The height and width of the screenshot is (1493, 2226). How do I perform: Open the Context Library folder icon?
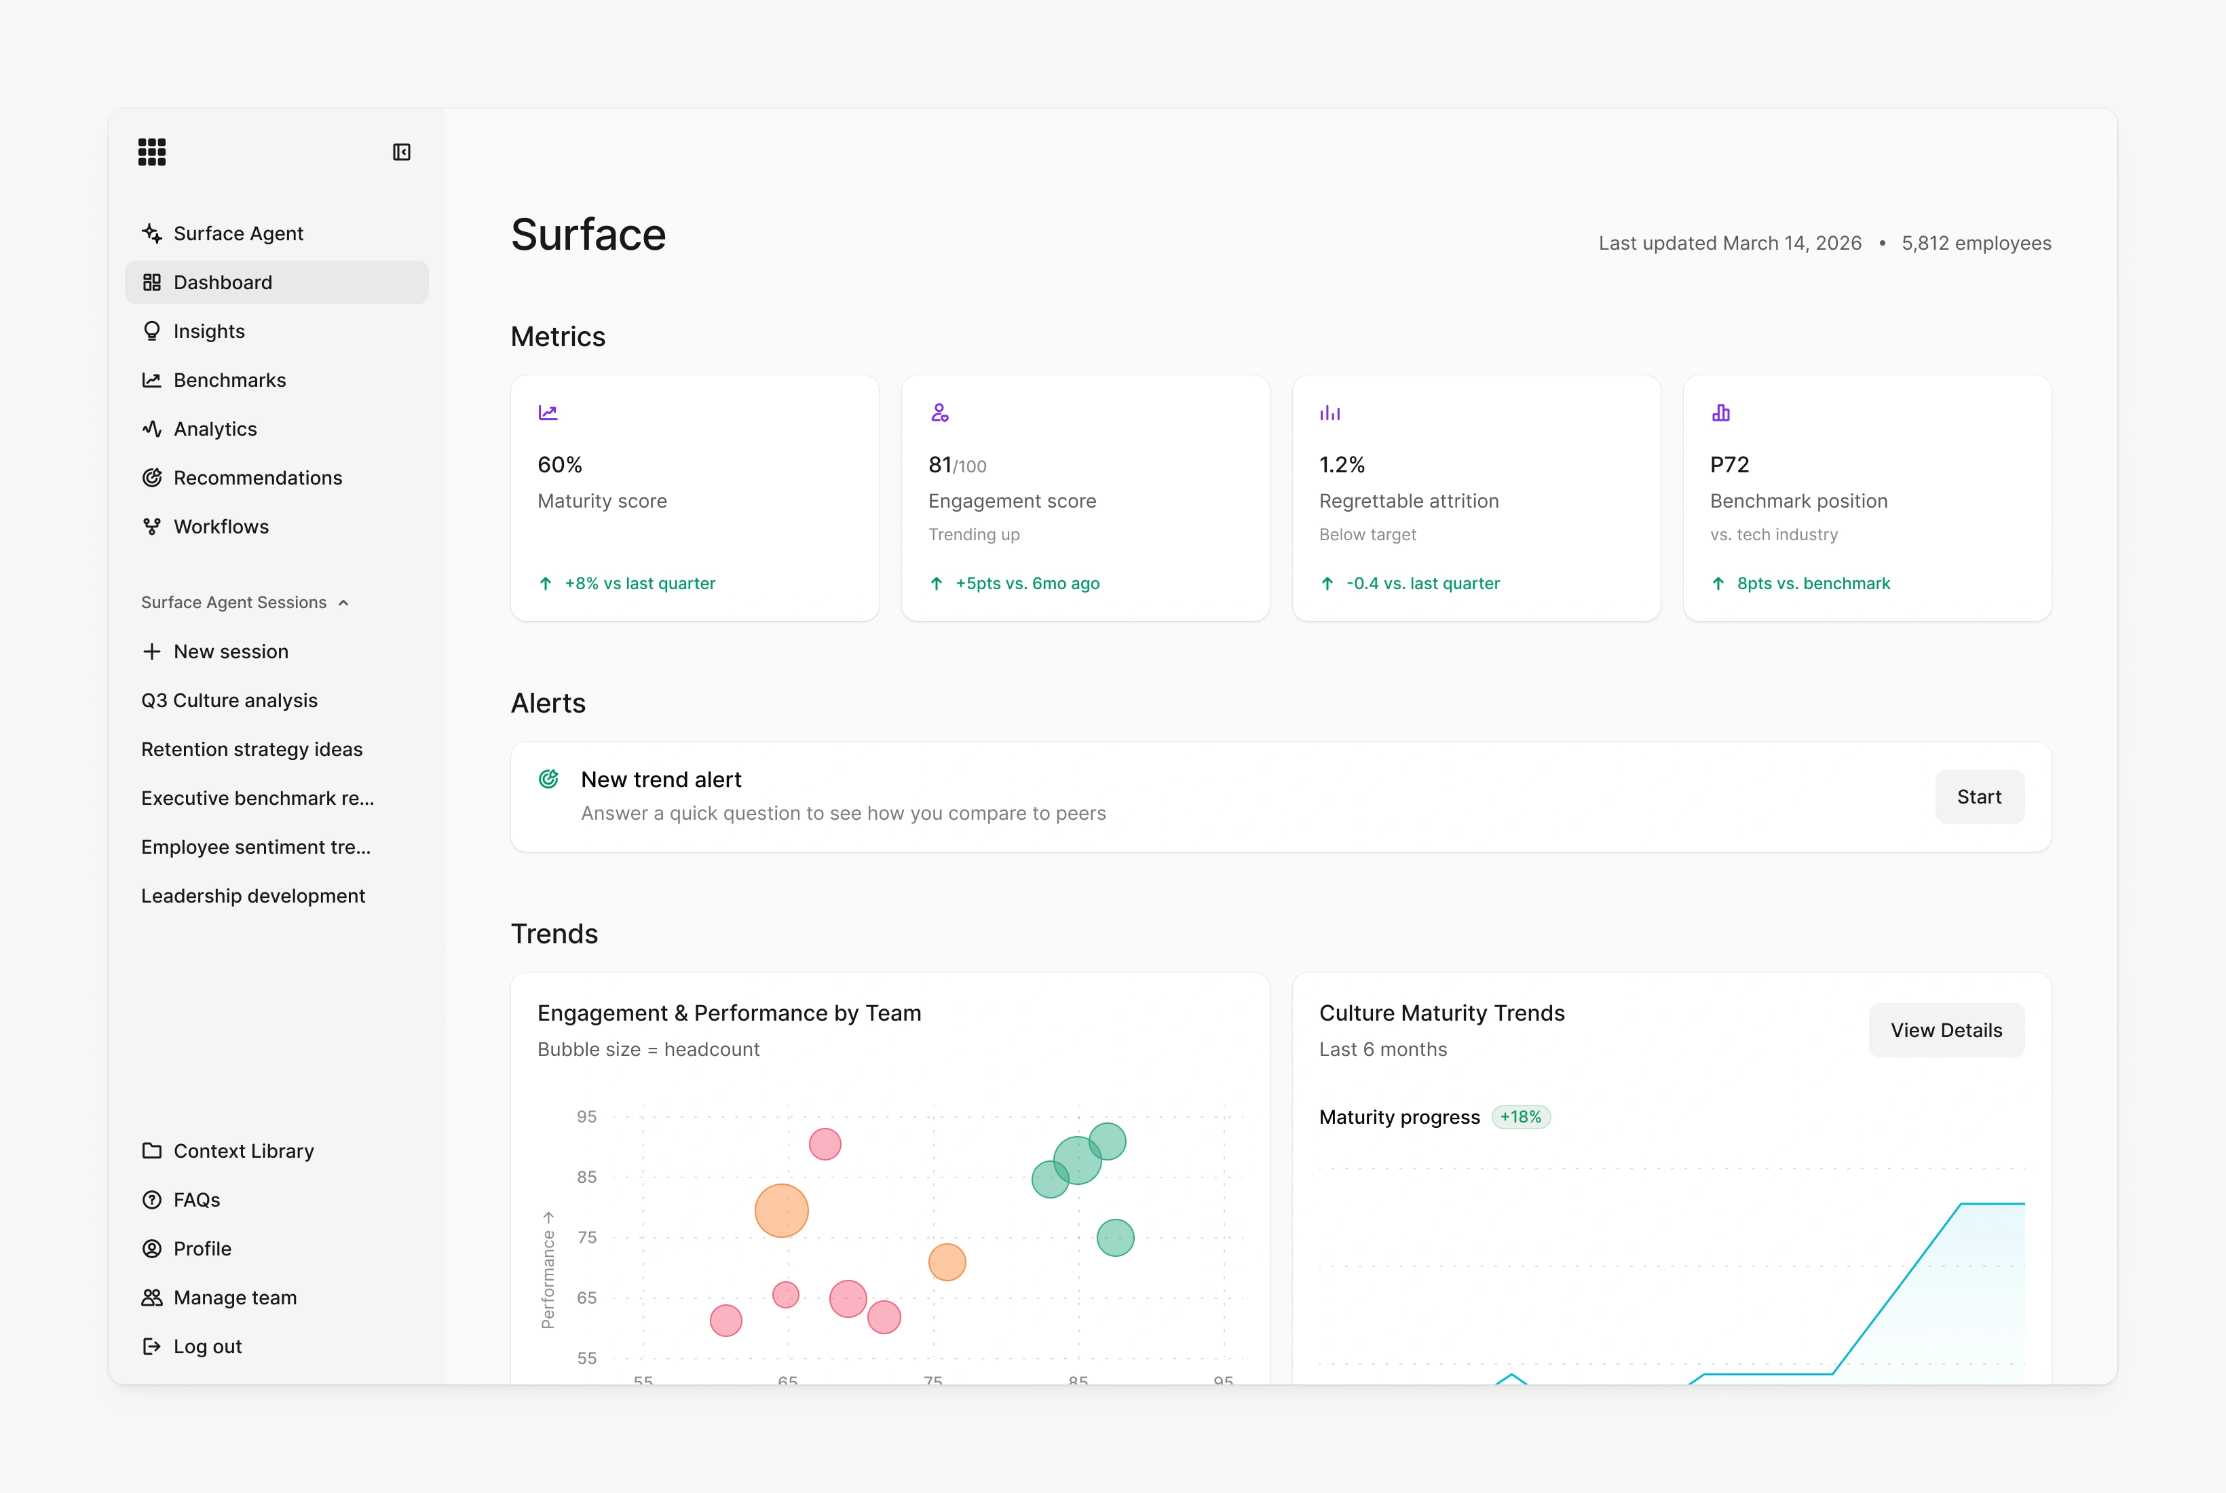coord(151,1151)
